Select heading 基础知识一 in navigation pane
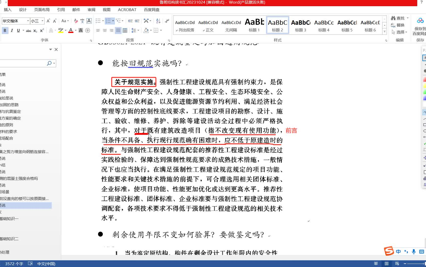 pos(9,219)
